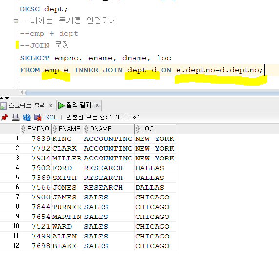Viewport: 279px width, 258px height.
Task: Select cell with empno 7839
Action: 36,139
